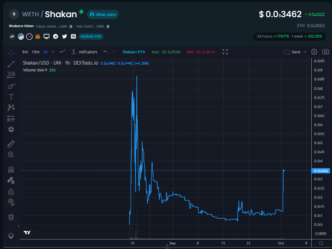
Task: Open the purple circular analytics icon
Action: pyautogui.click(x=29, y=37)
